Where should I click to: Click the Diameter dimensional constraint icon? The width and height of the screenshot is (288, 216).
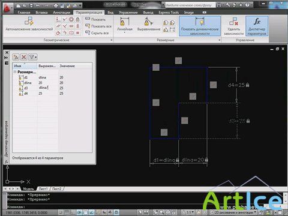point(172,23)
